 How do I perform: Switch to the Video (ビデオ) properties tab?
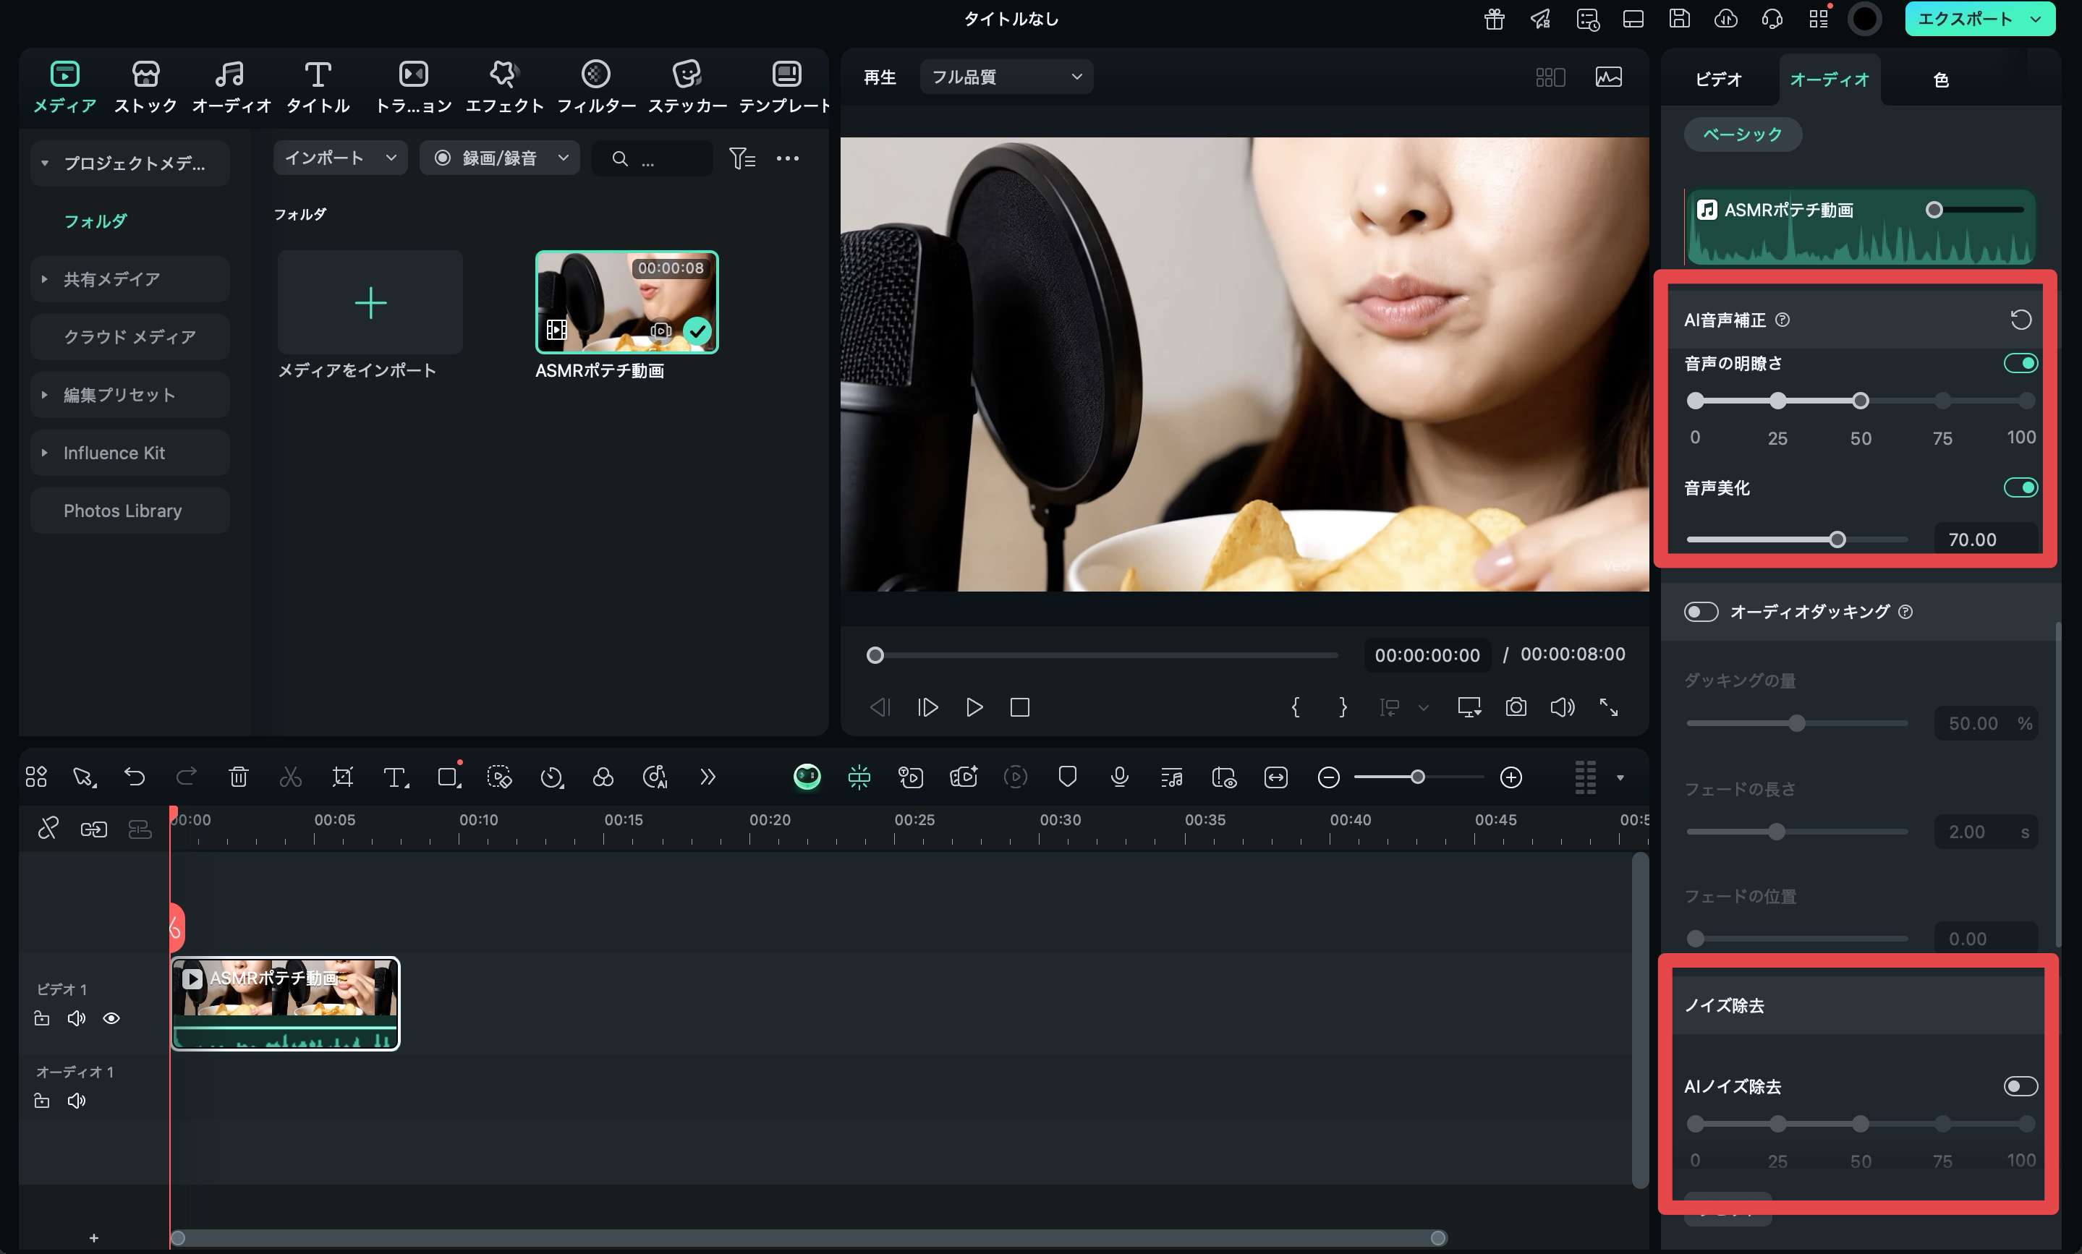tap(1718, 80)
